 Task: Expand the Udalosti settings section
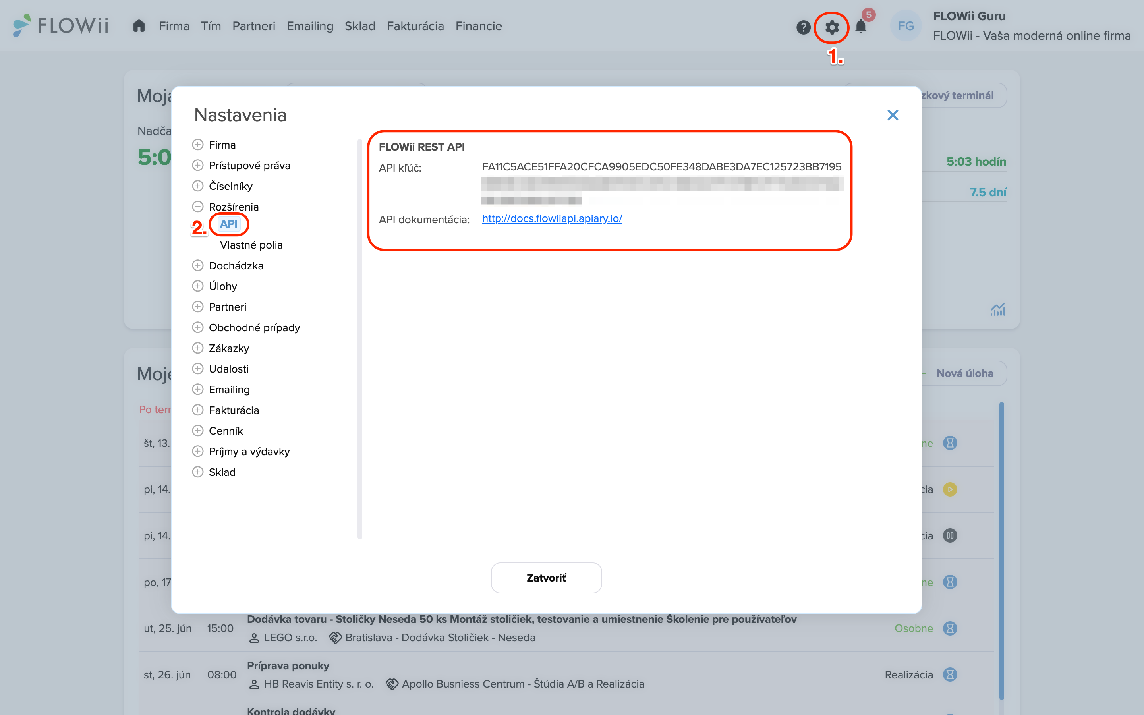click(197, 368)
